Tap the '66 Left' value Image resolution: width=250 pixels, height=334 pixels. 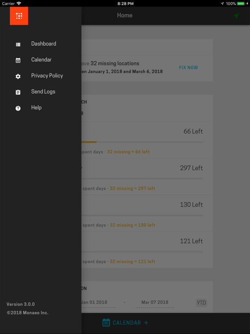tap(193, 131)
